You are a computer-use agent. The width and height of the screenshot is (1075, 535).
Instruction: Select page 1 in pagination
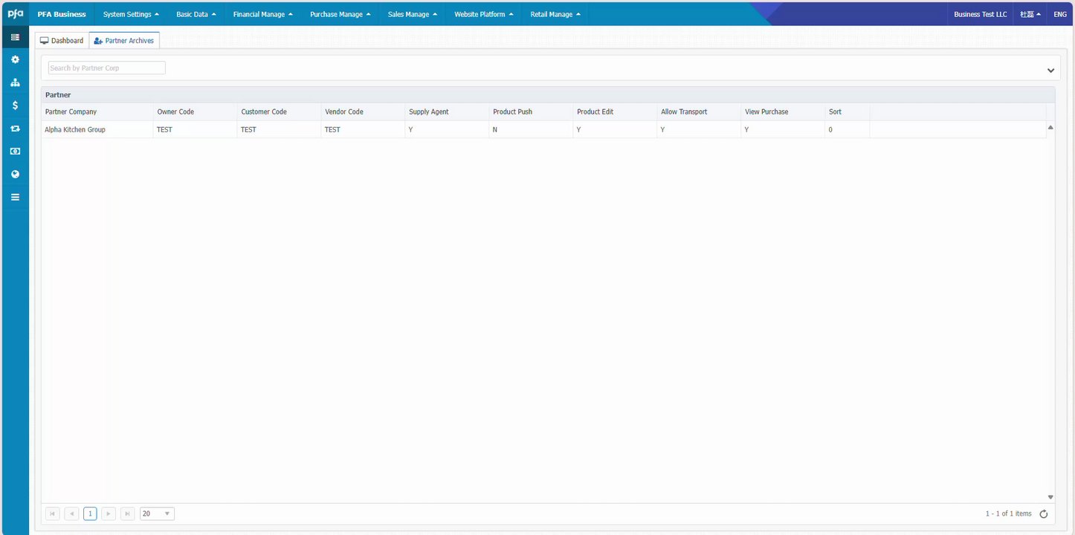click(x=90, y=513)
